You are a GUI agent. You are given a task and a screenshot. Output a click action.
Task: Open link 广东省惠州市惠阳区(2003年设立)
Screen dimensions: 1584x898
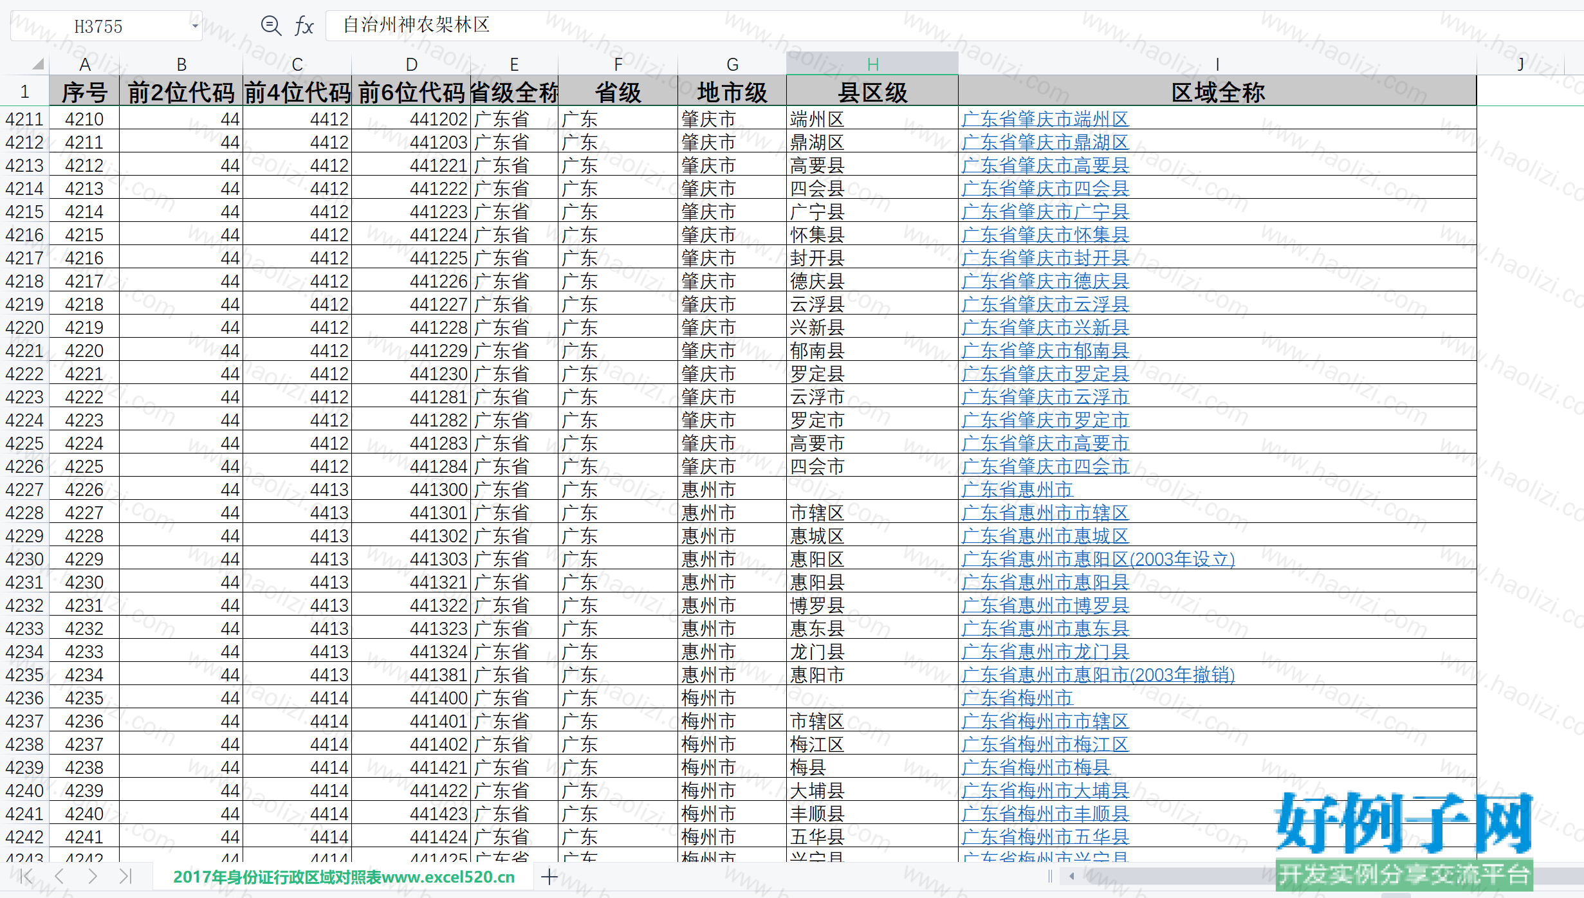pyautogui.click(x=1098, y=559)
